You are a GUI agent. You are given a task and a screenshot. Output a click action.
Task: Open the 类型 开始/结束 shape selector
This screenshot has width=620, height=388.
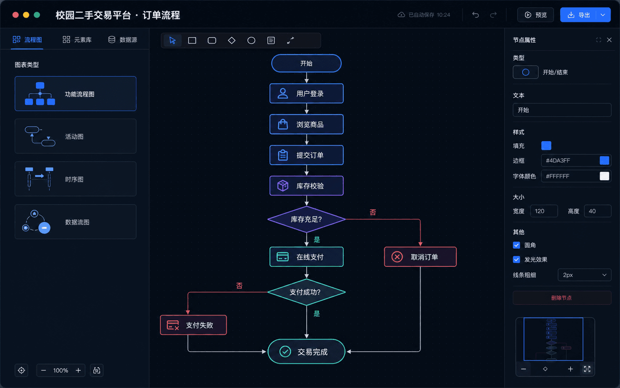525,72
